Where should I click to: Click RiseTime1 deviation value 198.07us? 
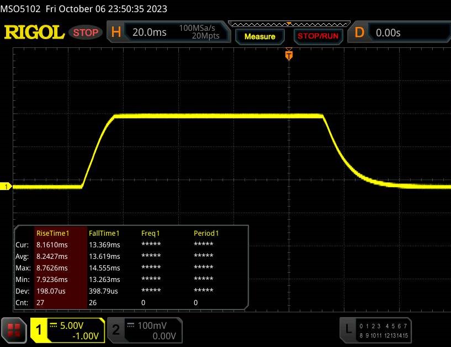click(x=51, y=291)
